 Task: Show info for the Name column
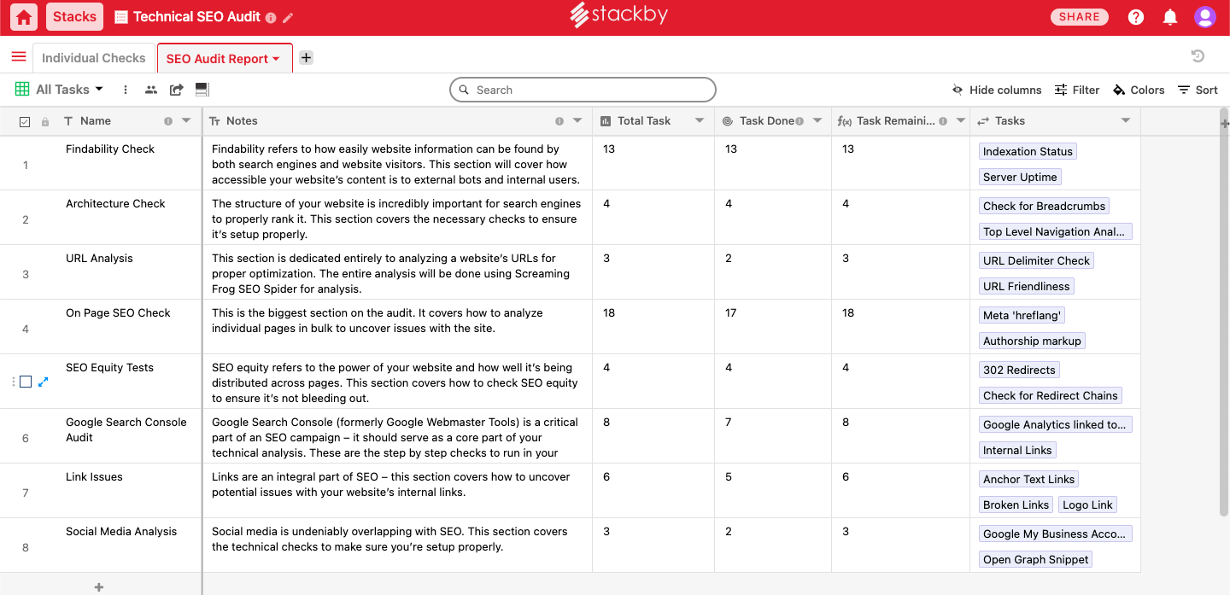[x=168, y=121]
